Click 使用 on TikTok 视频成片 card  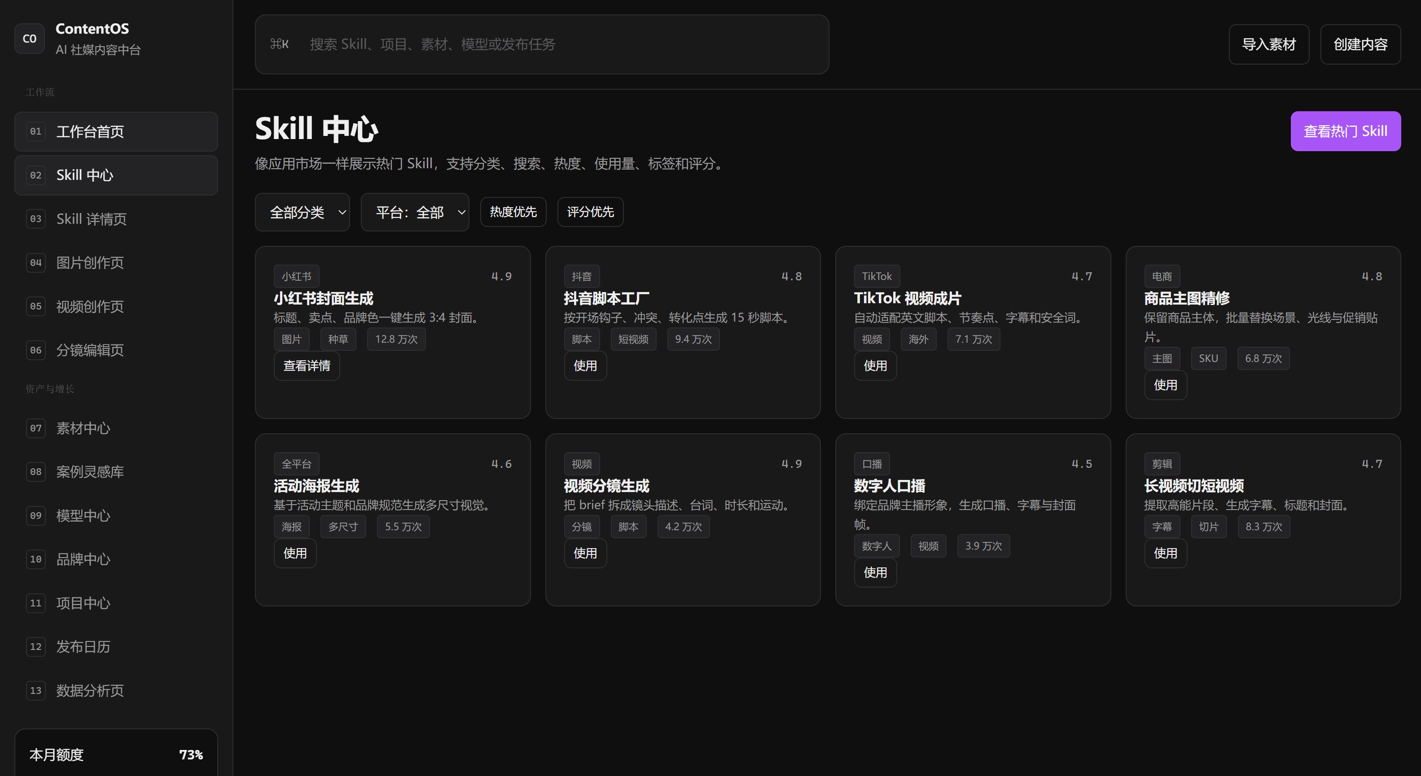(x=875, y=366)
